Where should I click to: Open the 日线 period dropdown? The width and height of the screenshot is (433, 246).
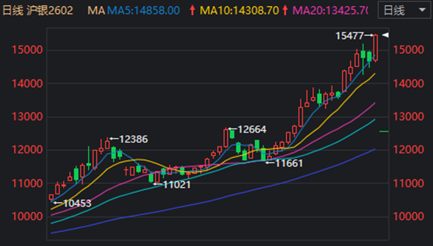[x=403, y=10]
